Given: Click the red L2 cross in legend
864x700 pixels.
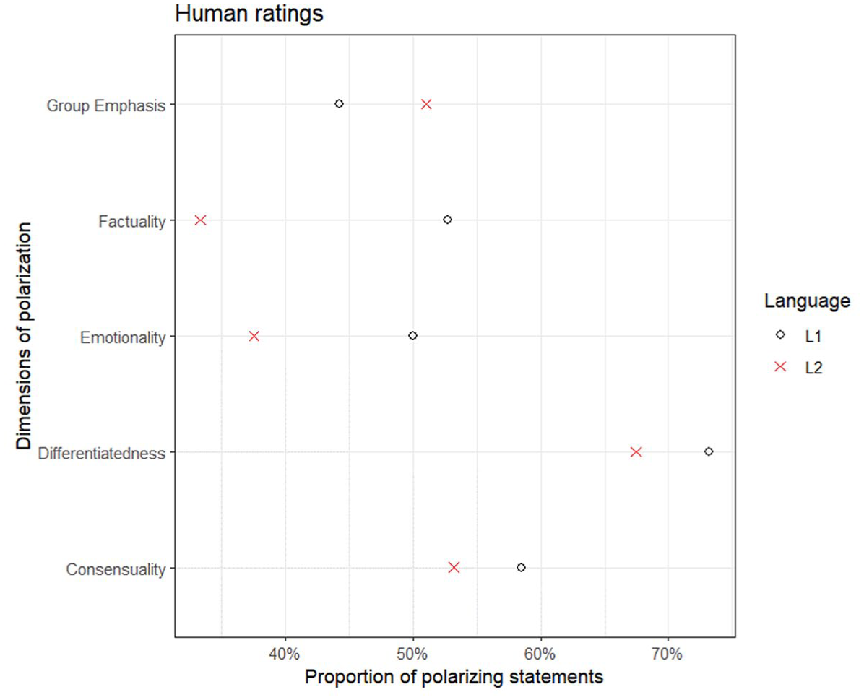Looking at the screenshot, I should pos(779,366).
